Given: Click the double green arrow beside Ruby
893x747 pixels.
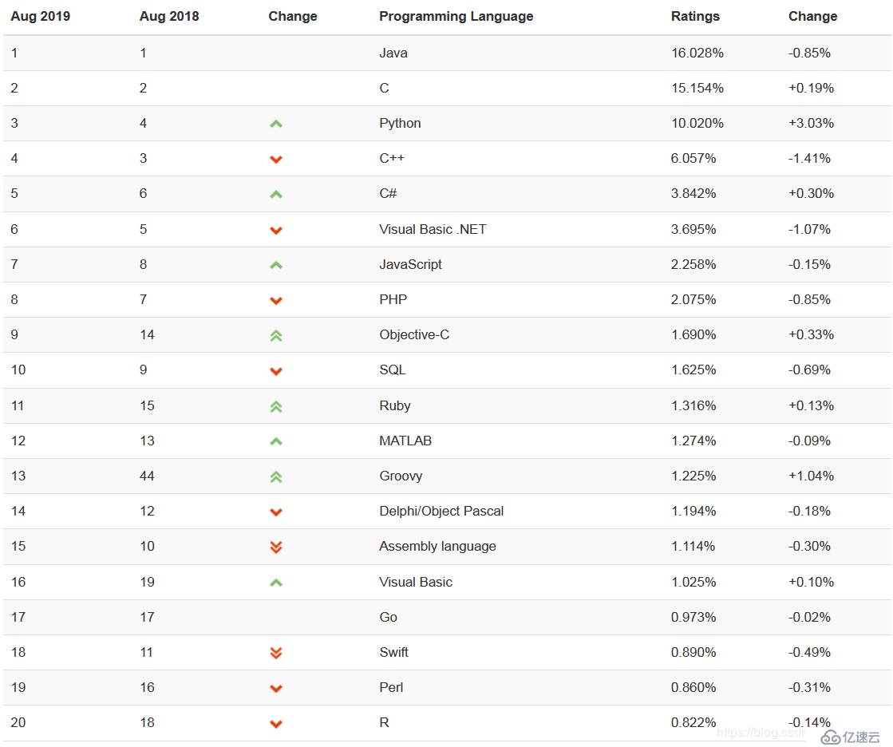Looking at the screenshot, I should [276, 406].
